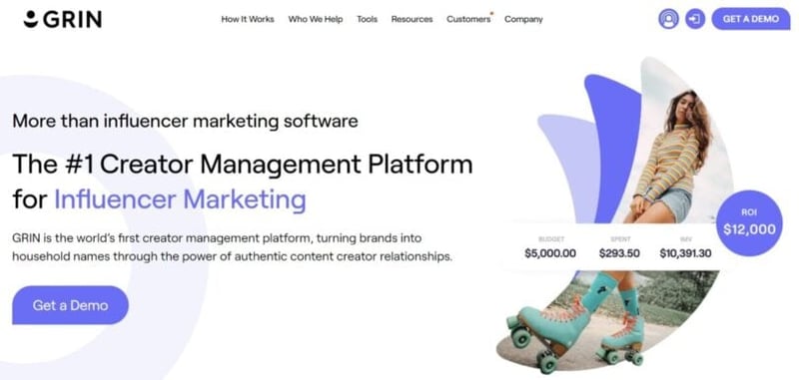
Task: Click the Get a Demo hero button
Action: coord(70,305)
